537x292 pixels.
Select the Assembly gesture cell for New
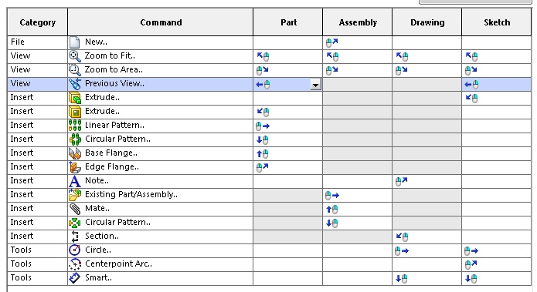point(357,42)
